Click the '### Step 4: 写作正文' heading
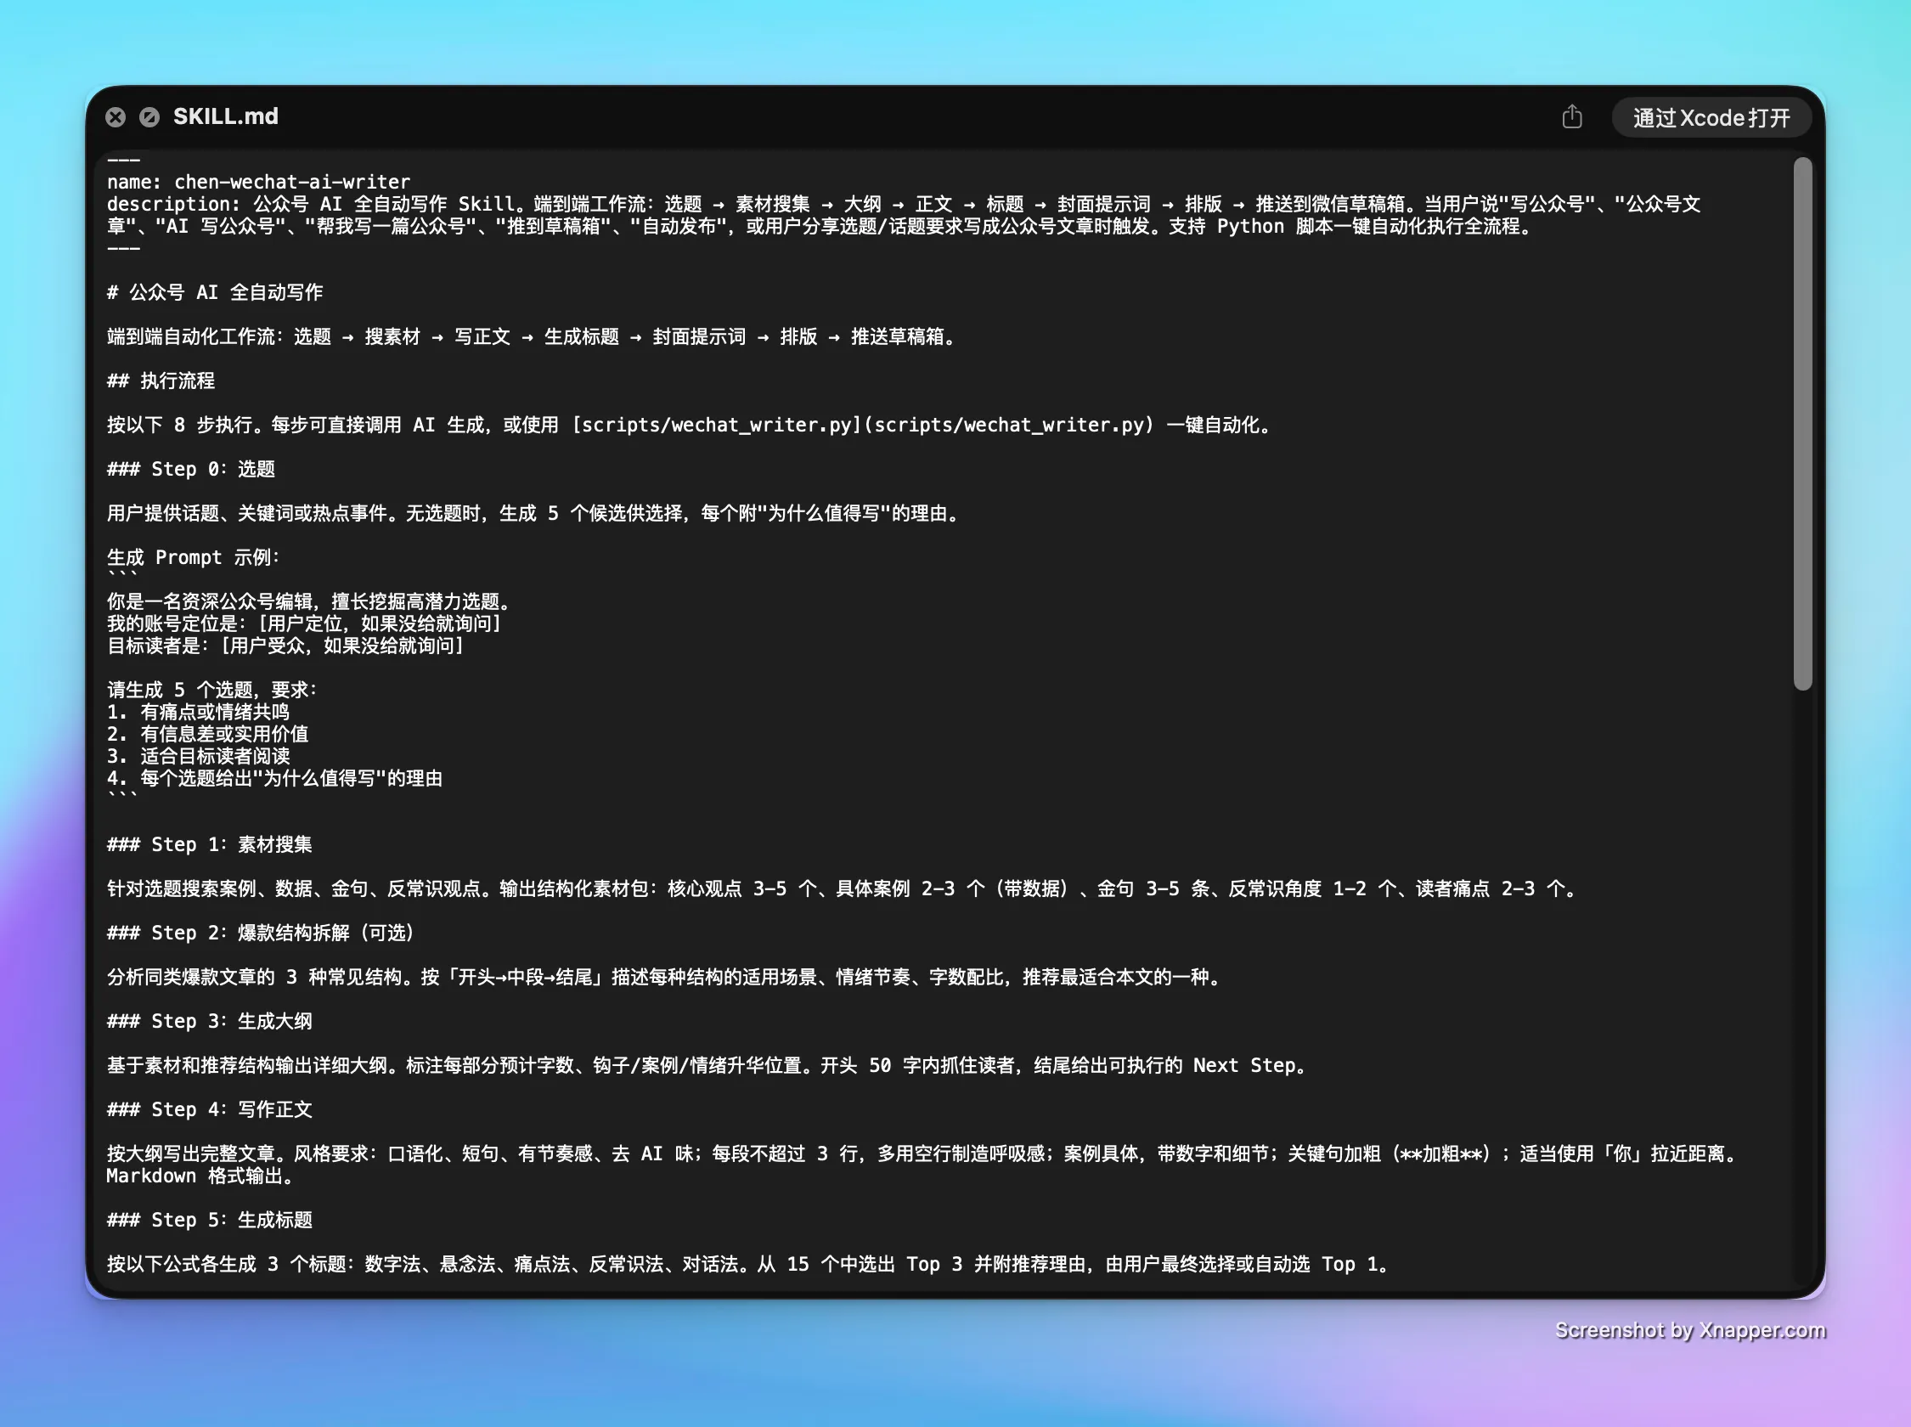Screen dimensions: 1911x1427 [209, 1110]
